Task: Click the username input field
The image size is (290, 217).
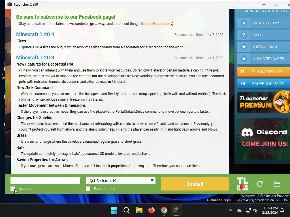Action: click(x=45, y=181)
